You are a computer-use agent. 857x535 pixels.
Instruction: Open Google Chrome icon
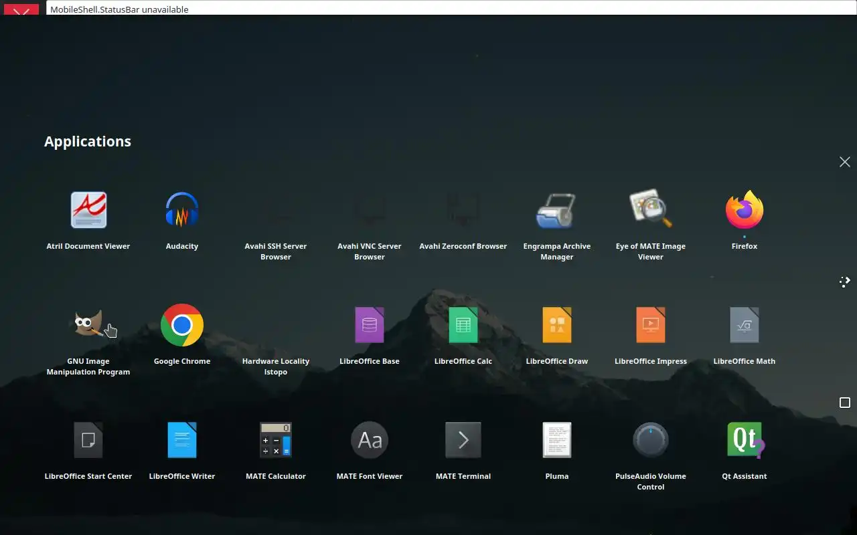click(182, 325)
